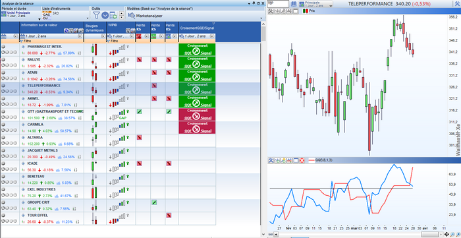Click the book icon beside ticker field

[x=294, y=4]
